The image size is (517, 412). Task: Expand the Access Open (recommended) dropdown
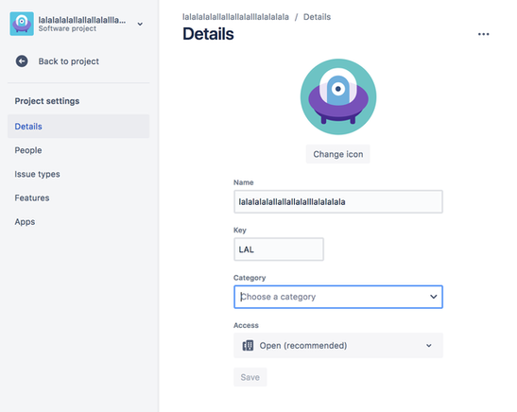point(338,346)
